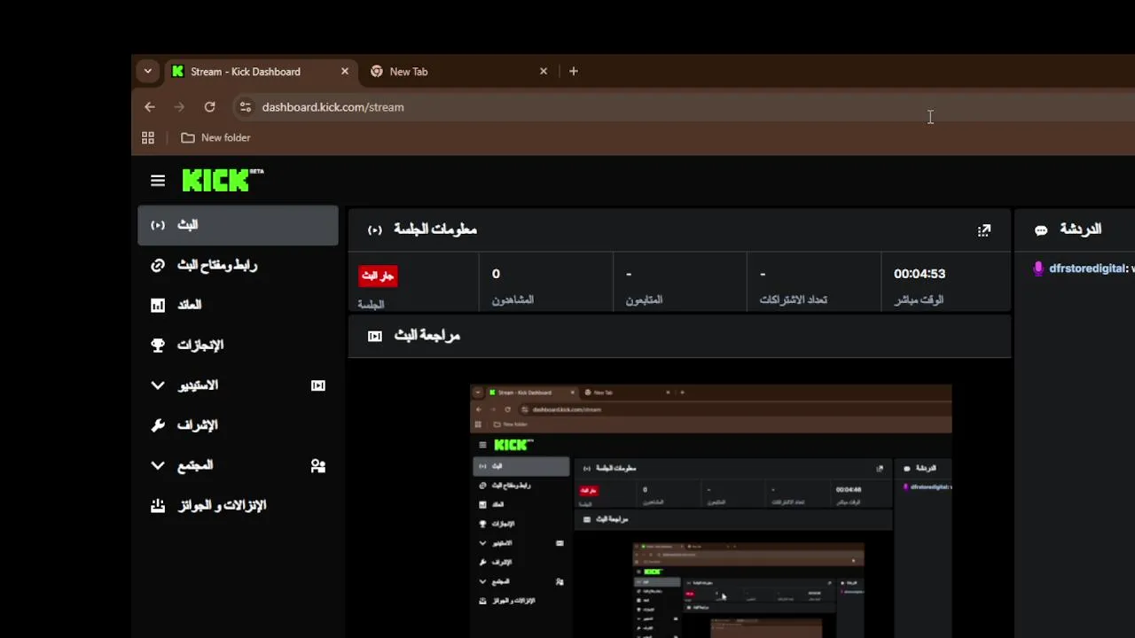The image size is (1135, 638).
Task: Click the trophy icon beside الإنجازات
Action: (158, 346)
